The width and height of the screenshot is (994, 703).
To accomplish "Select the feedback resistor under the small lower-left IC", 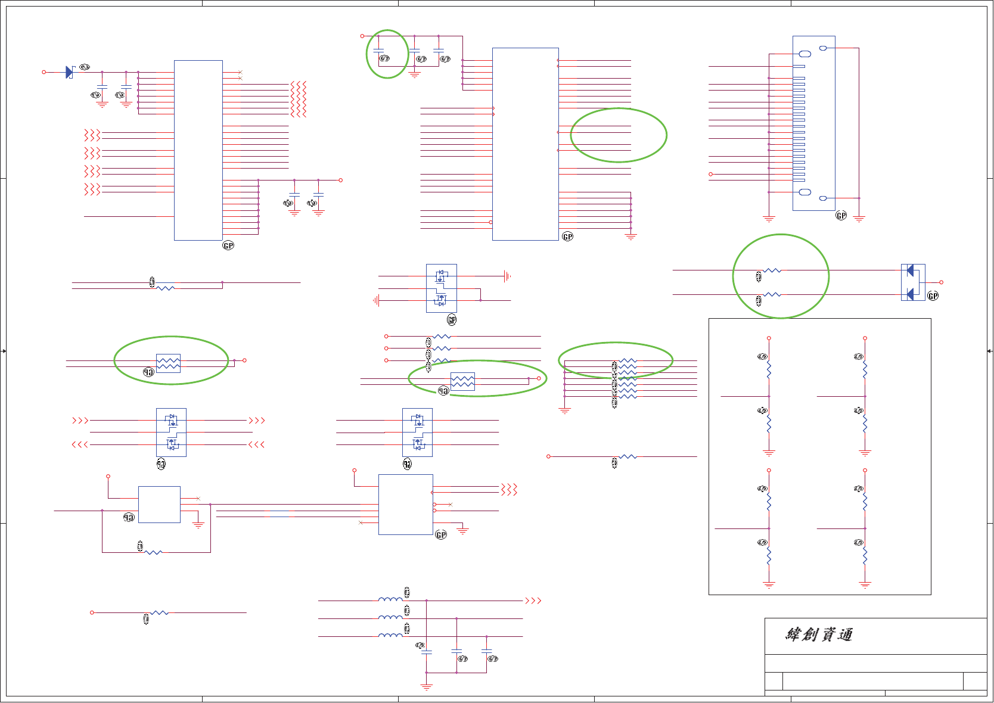I will click(x=153, y=552).
